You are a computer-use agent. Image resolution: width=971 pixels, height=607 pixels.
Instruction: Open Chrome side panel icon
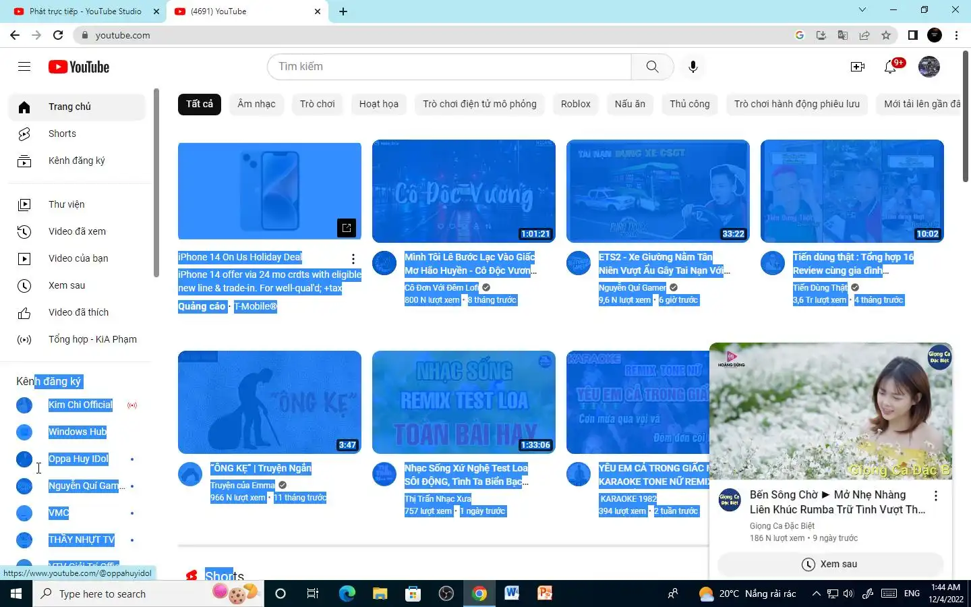[912, 35]
